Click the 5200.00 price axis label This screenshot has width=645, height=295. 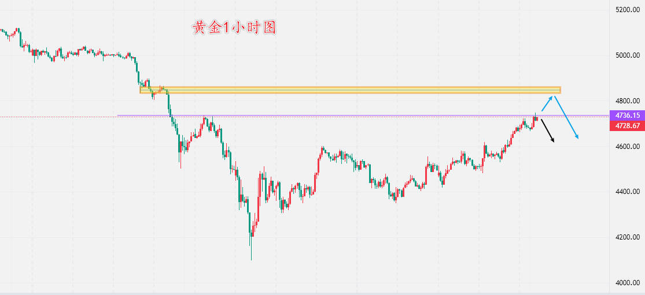627,10
